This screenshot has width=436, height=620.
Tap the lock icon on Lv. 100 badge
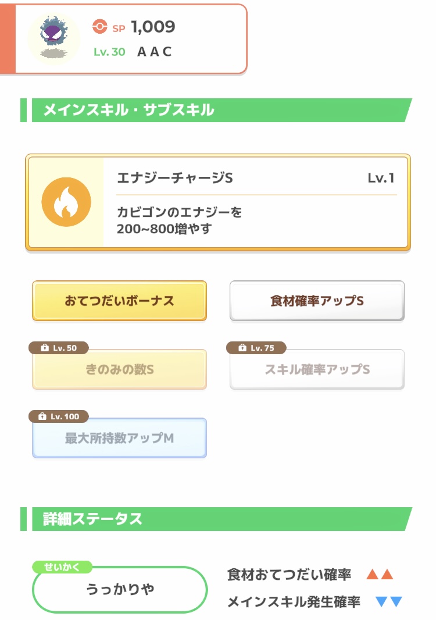coord(42,416)
